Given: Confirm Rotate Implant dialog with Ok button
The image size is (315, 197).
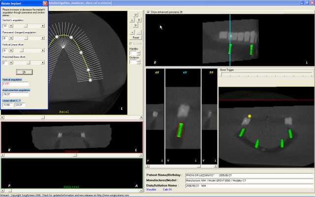Looking at the screenshot, I should (x=24, y=72).
